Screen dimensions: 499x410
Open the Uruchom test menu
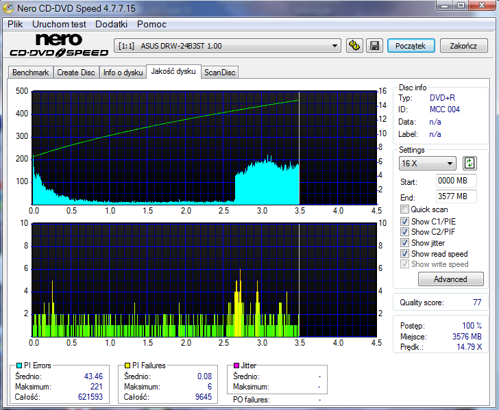[x=59, y=24]
